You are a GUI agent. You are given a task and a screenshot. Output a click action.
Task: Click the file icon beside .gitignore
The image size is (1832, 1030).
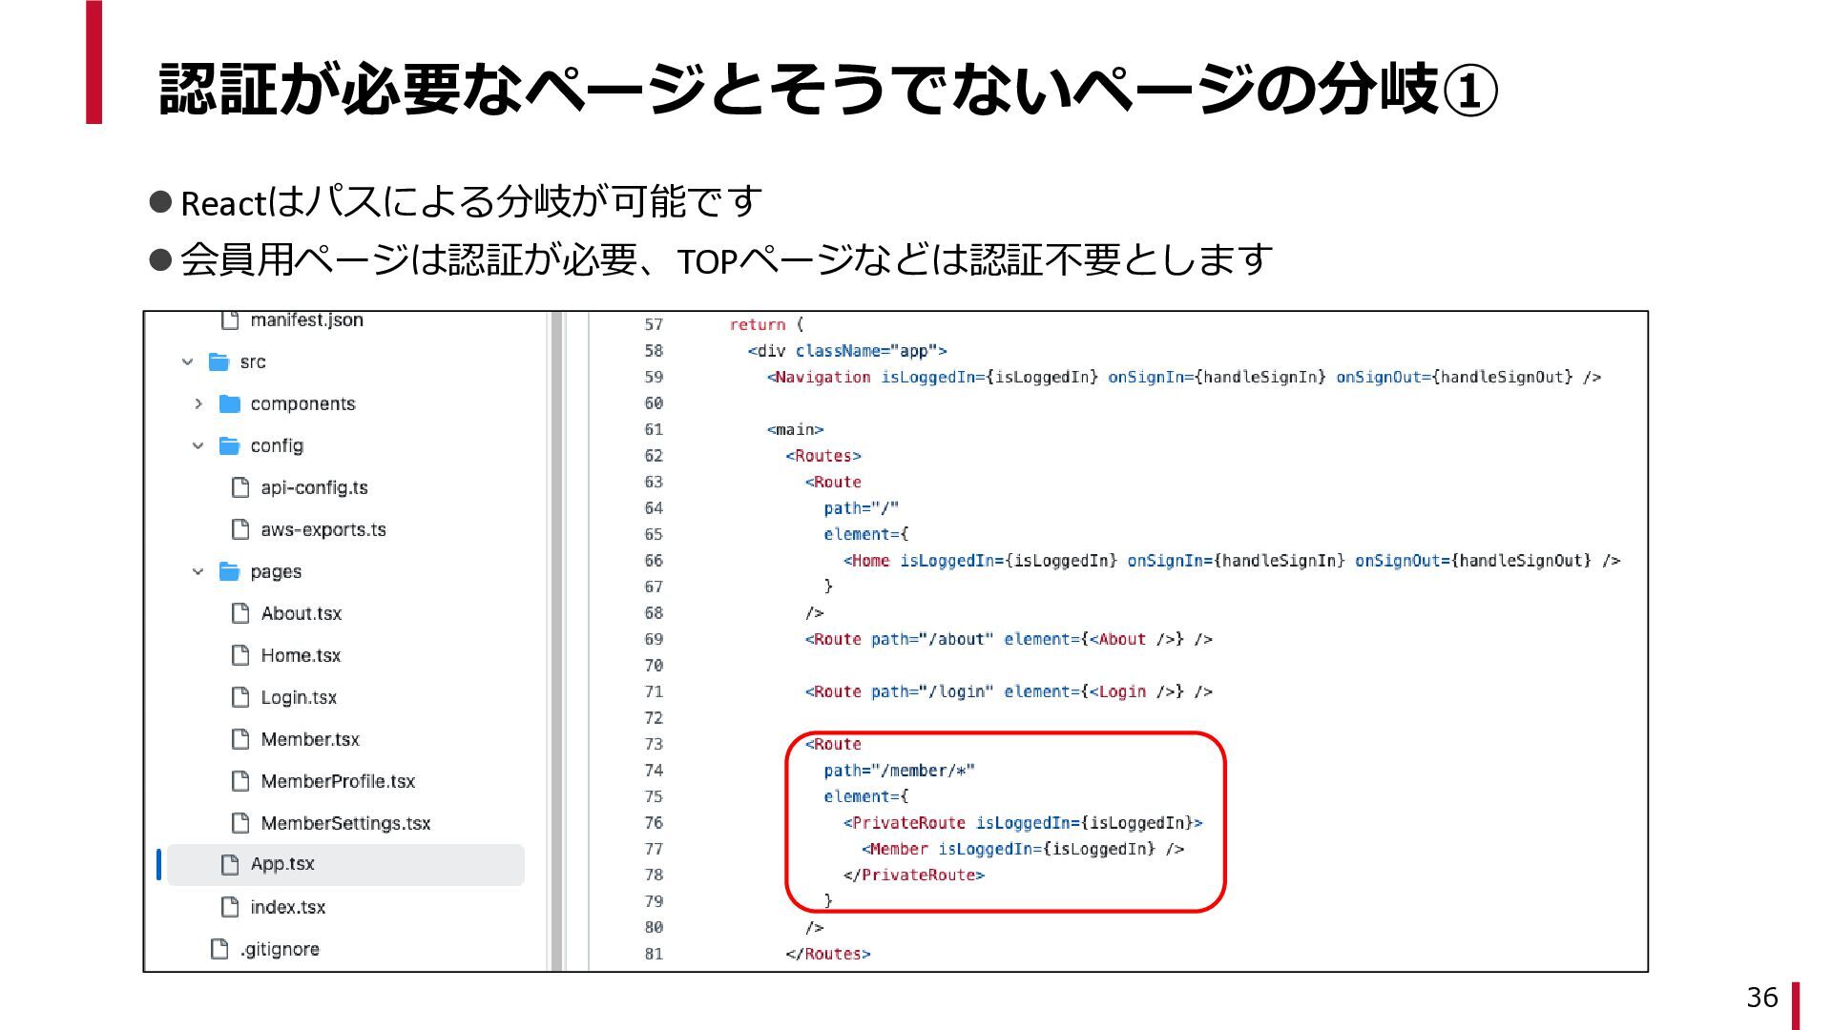219,949
